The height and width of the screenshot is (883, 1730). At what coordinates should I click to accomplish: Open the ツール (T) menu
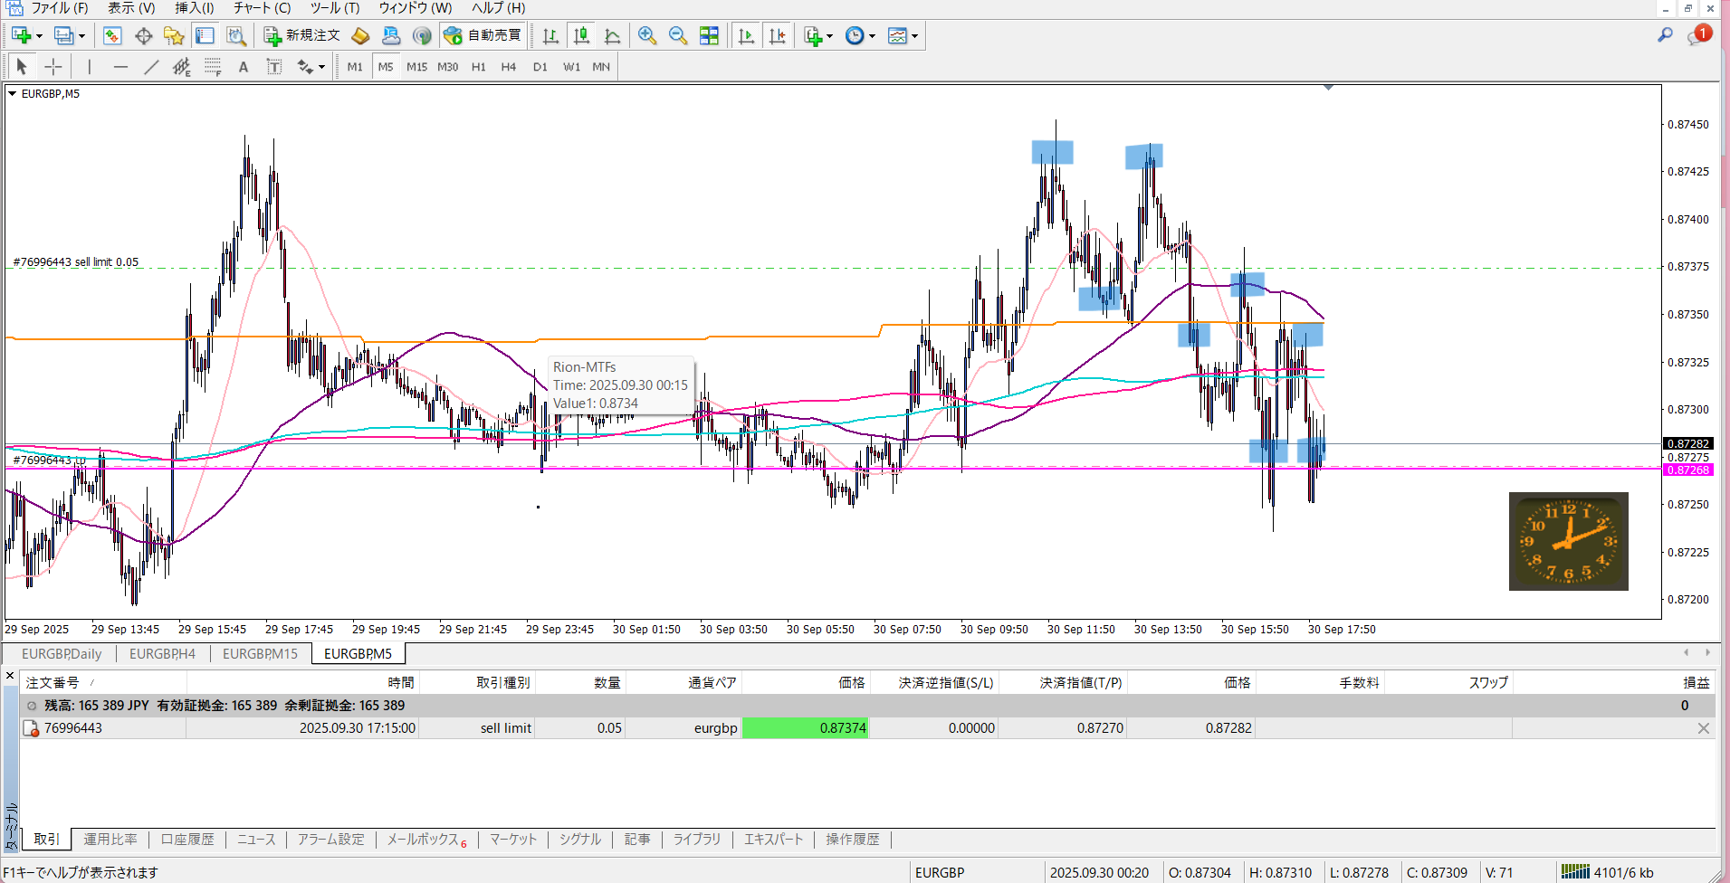coord(334,8)
